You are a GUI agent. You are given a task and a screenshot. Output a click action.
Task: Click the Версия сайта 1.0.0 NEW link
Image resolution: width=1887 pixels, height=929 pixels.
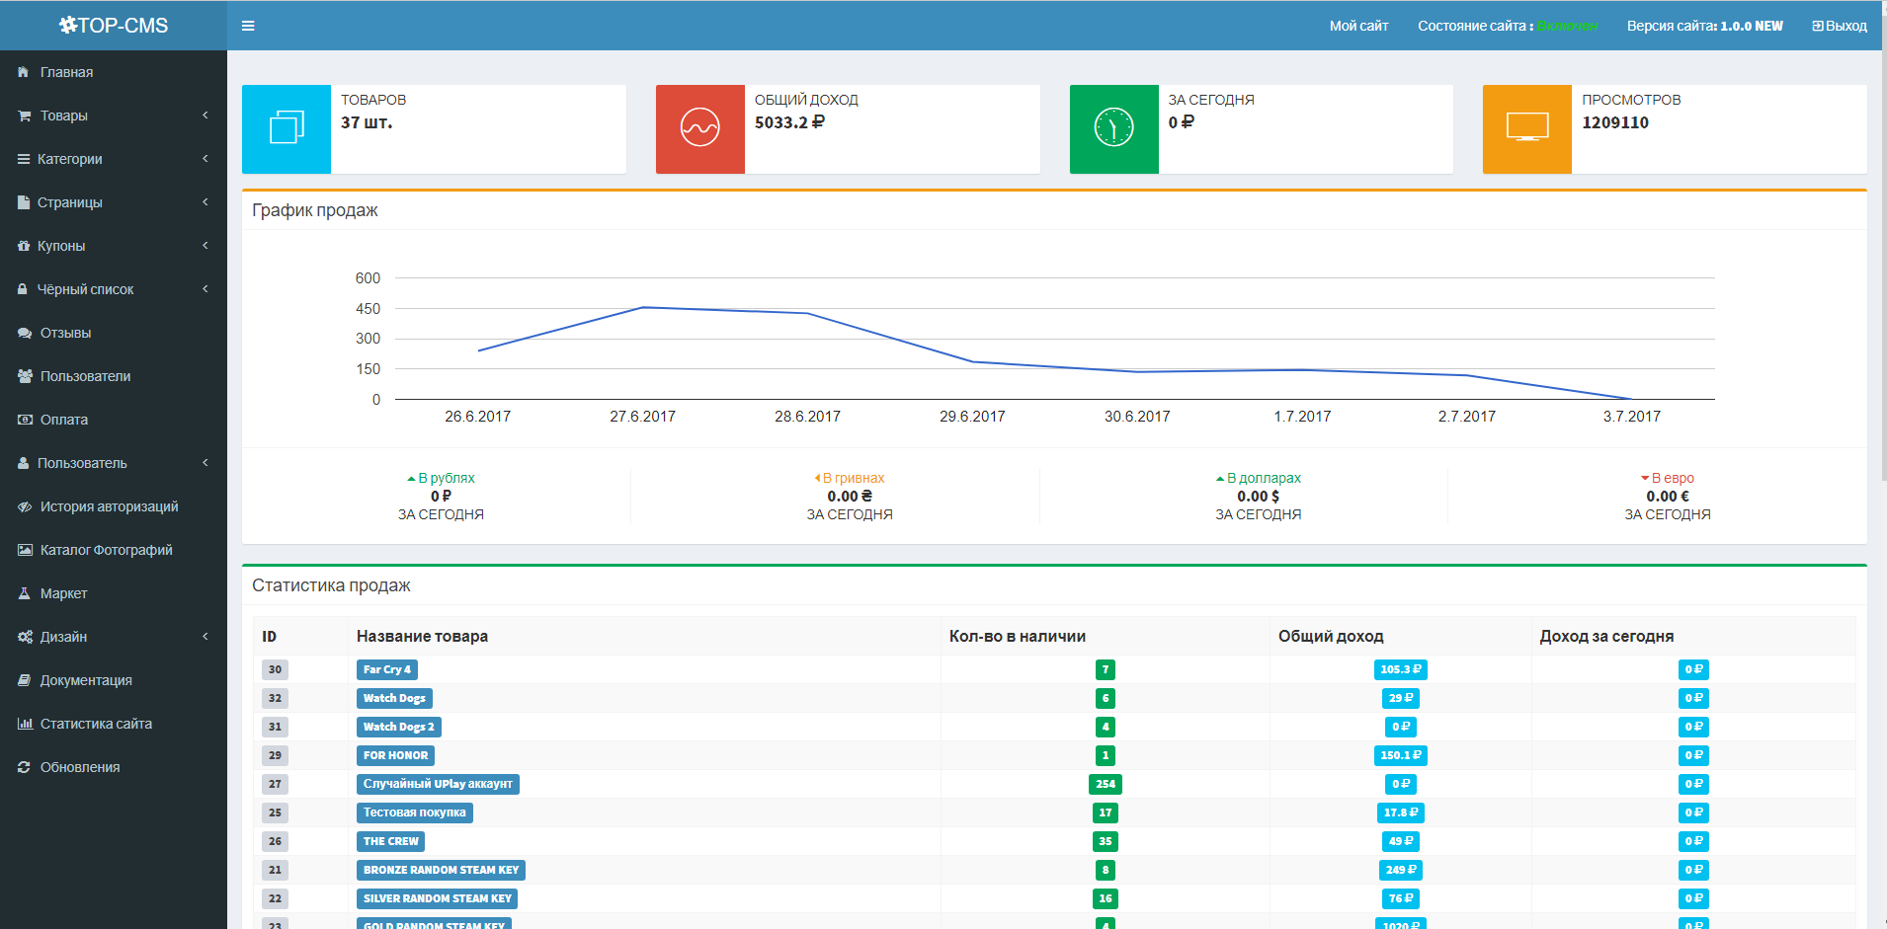point(1705,26)
